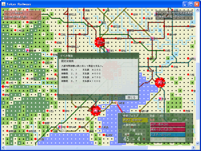The width and height of the screenshot is (201, 151).
Task: Select the 横浜->さいたま(35) job card
Action: [x=168, y=130]
